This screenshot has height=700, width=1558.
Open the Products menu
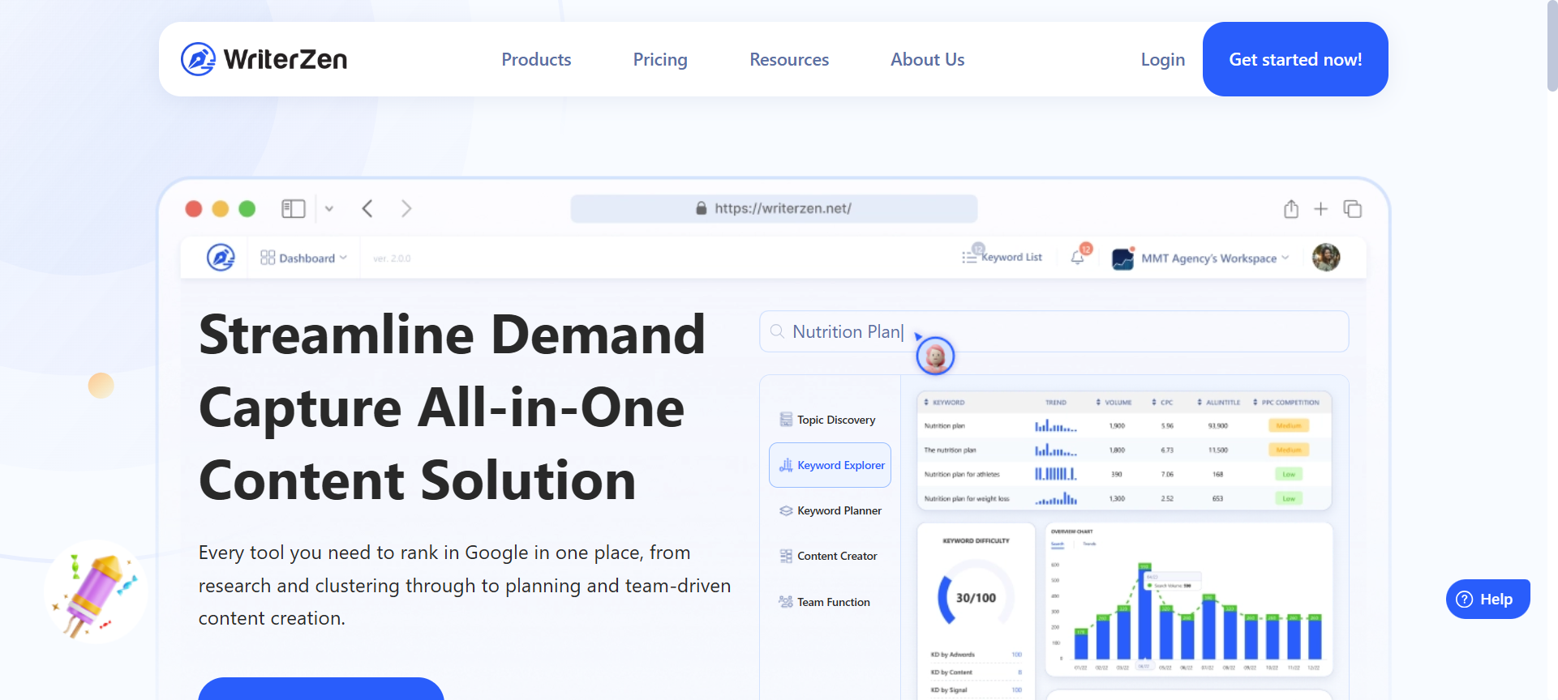[536, 59]
